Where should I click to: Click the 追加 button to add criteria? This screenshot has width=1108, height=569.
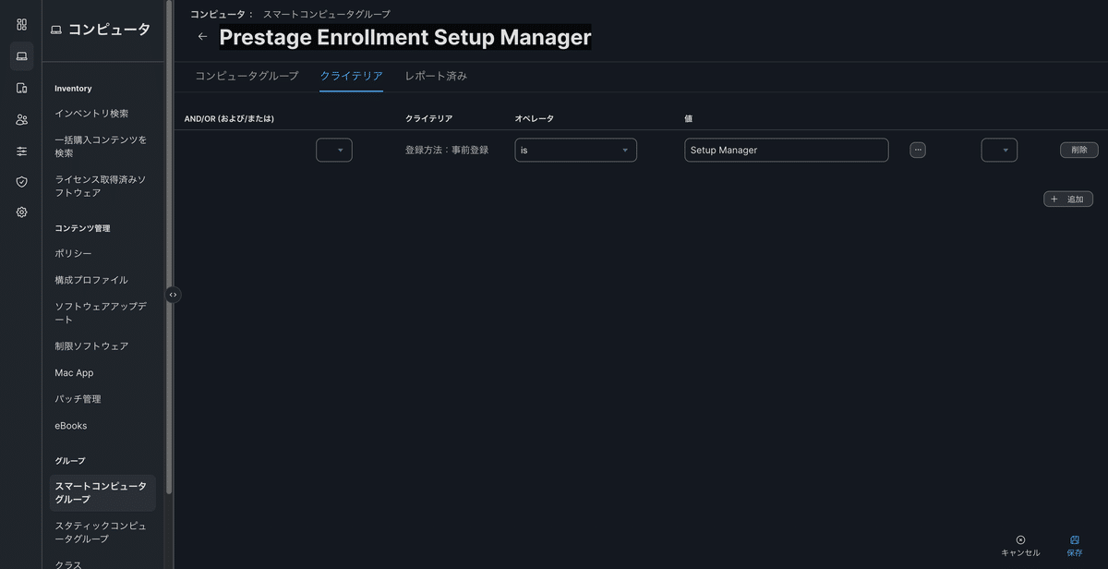click(x=1067, y=198)
